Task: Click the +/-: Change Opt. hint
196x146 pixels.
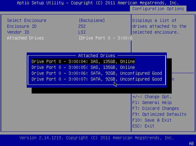Action: [152, 97]
